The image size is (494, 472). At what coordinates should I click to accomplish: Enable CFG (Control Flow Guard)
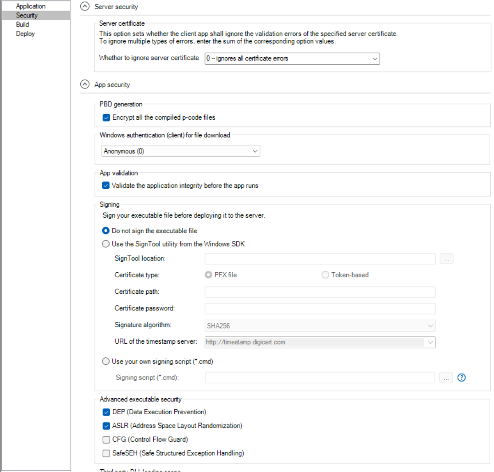(106, 439)
